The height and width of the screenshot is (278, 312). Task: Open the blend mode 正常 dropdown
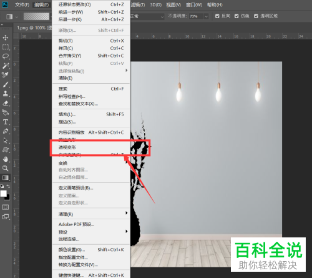pyautogui.click(x=147, y=16)
